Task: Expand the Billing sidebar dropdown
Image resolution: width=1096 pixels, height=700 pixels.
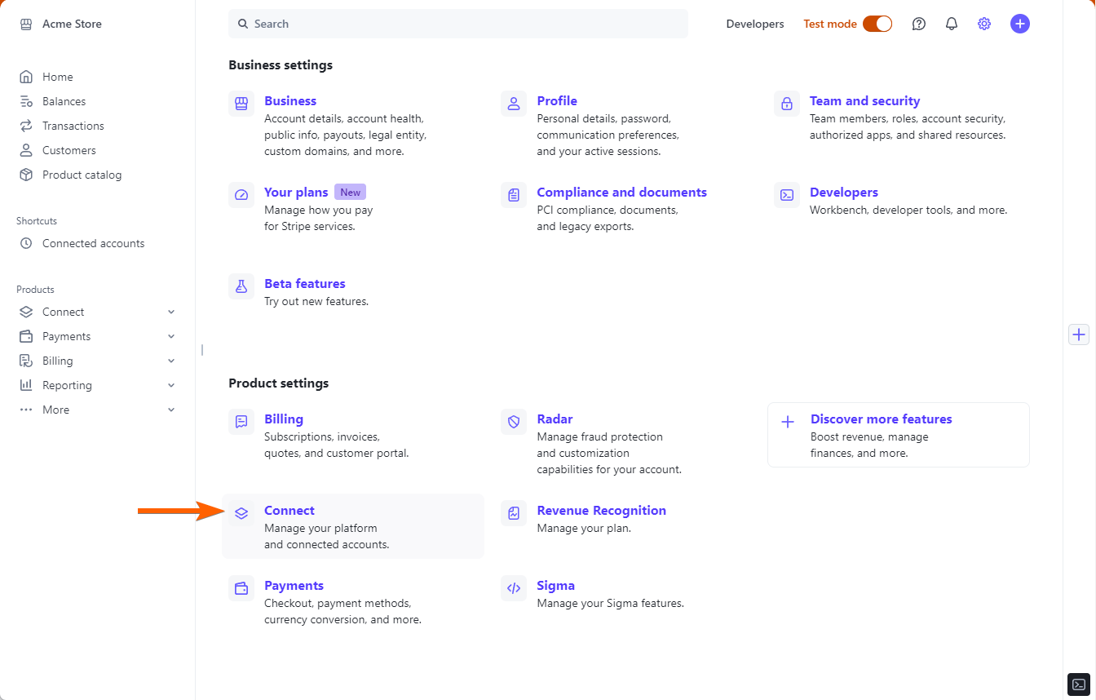Action: pyautogui.click(x=171, y=361)
